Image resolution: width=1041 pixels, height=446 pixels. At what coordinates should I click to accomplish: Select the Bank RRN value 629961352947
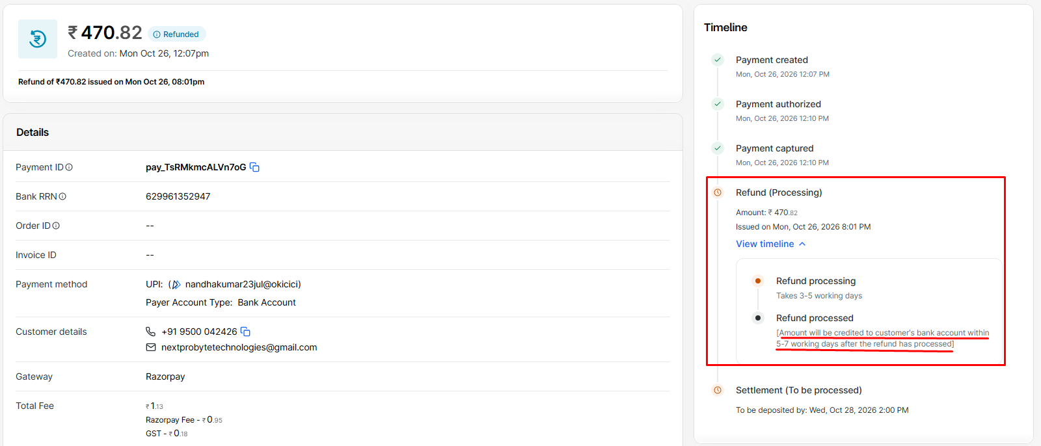pyautogui.click(x=178, y=196)
